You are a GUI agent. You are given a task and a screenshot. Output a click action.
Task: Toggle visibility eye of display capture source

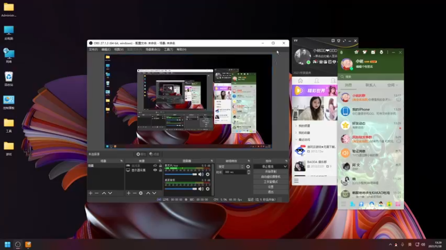pos(155,170)
